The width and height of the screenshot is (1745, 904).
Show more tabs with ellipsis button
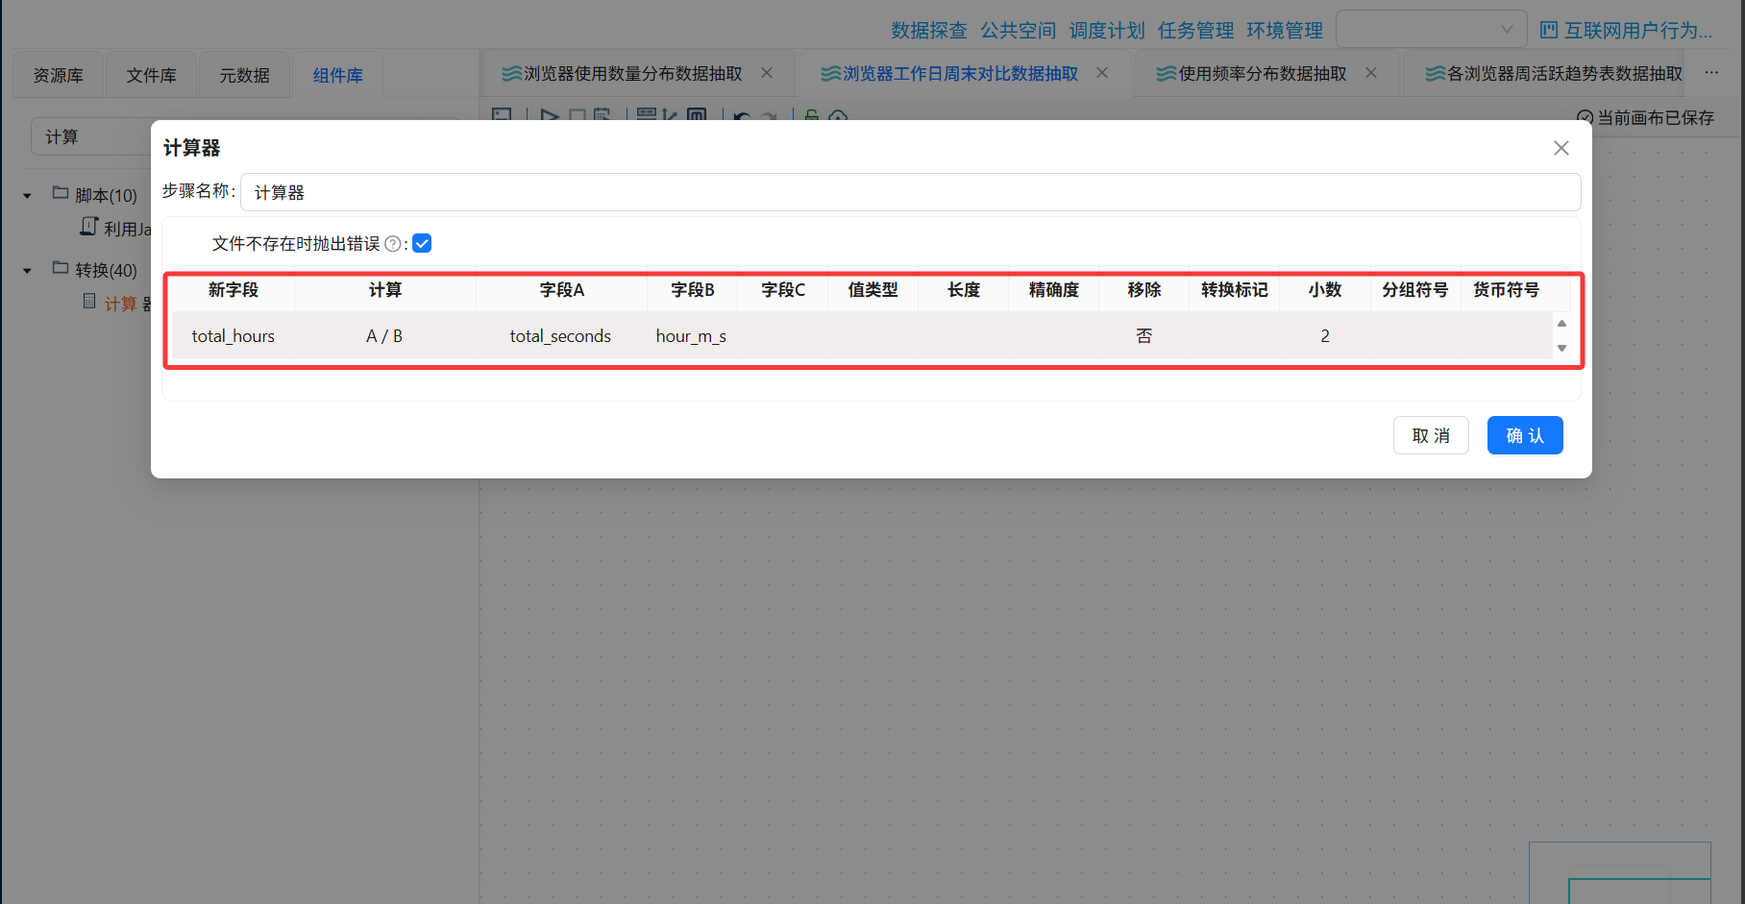point(1711,73)
